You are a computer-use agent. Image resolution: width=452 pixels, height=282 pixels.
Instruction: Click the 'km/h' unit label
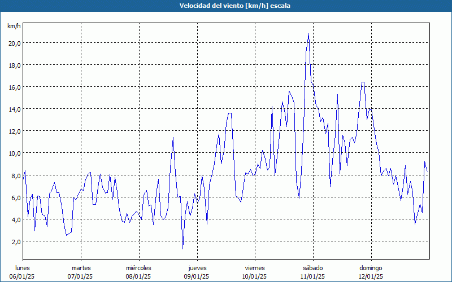(14, 26)
